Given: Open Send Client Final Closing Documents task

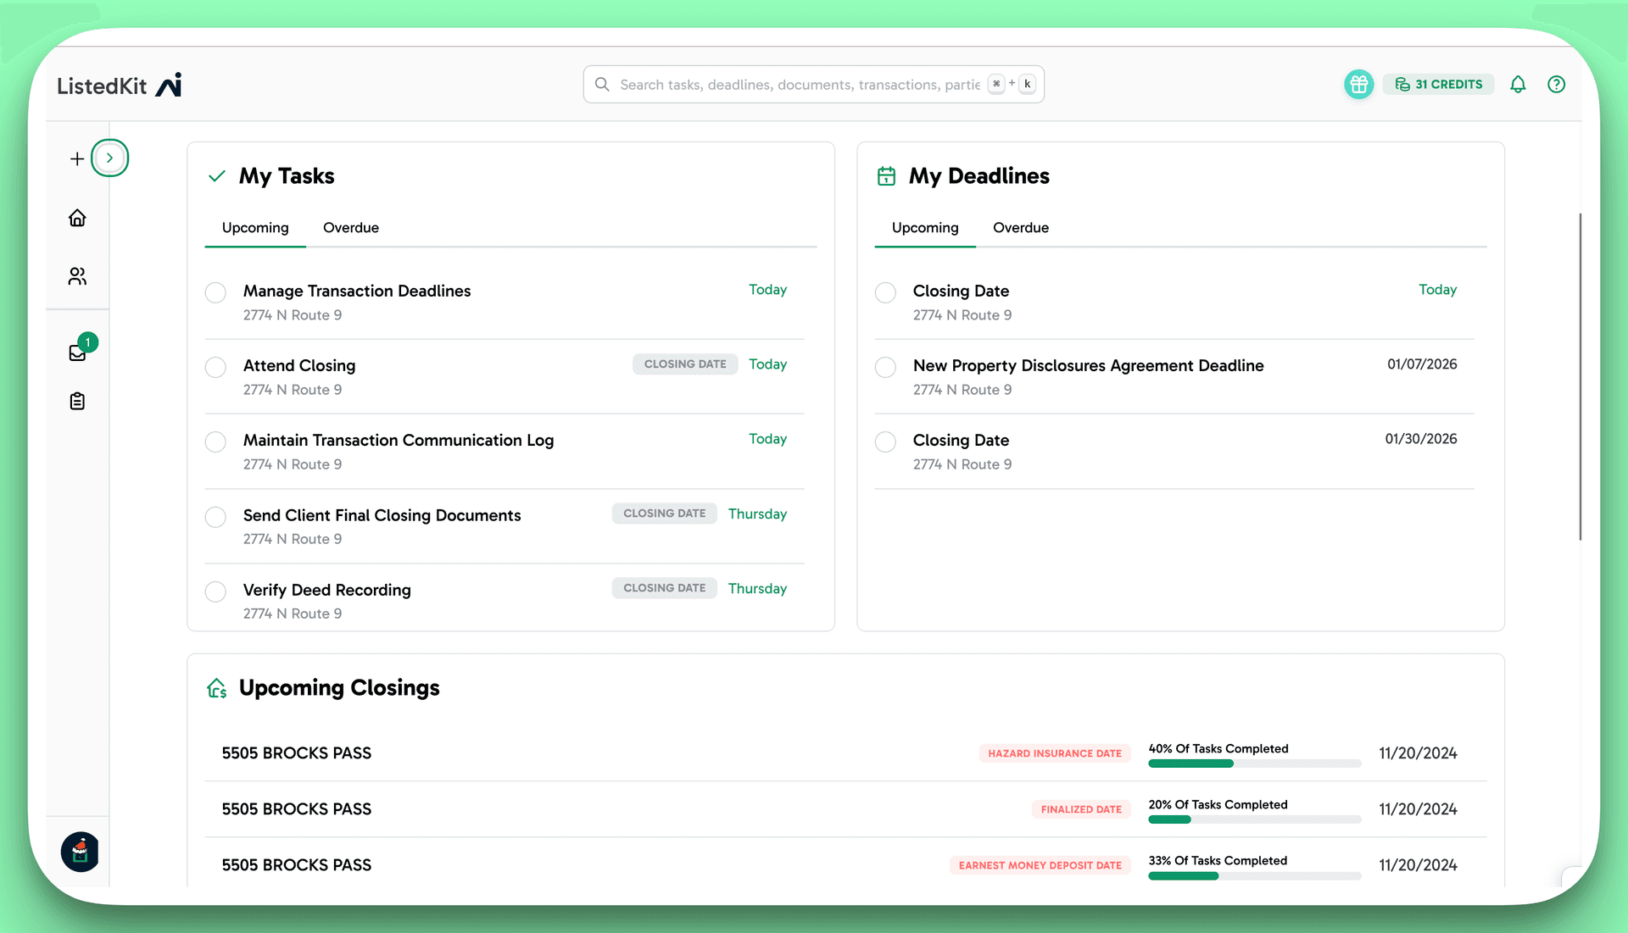Looking at the screenshot, I should tap(382, 515).
